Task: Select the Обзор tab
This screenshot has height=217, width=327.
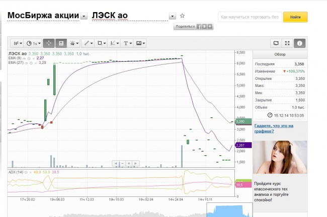Action: point(280,54)
